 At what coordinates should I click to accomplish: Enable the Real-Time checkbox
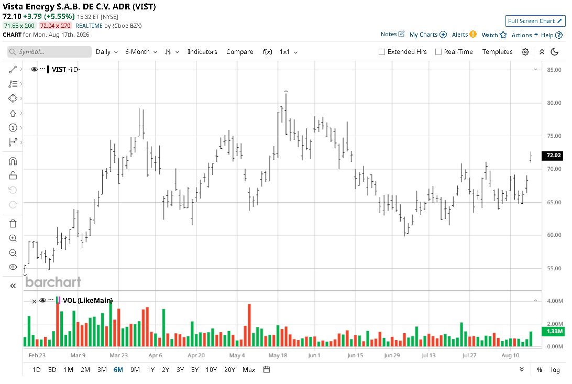click(x=438, y=52)
